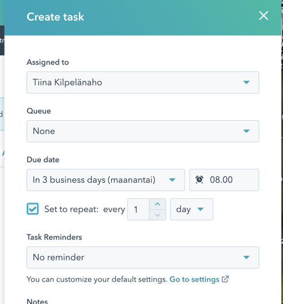Click the alarm clock icon
The width and height of the screenshot is (283, 304).
[x=199, y=179]
